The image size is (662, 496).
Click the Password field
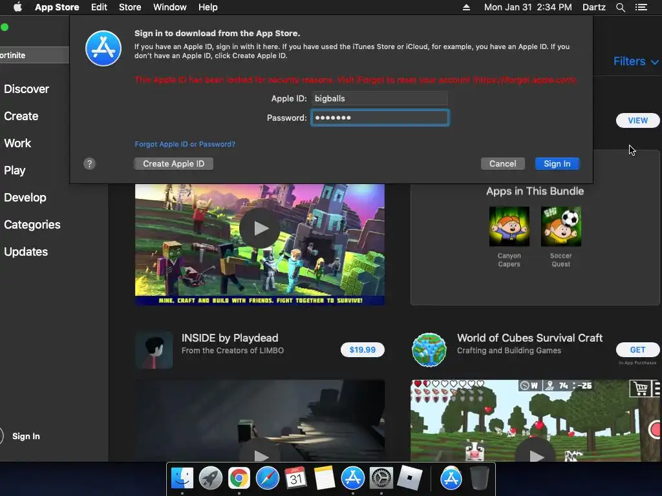click(380, 118)
